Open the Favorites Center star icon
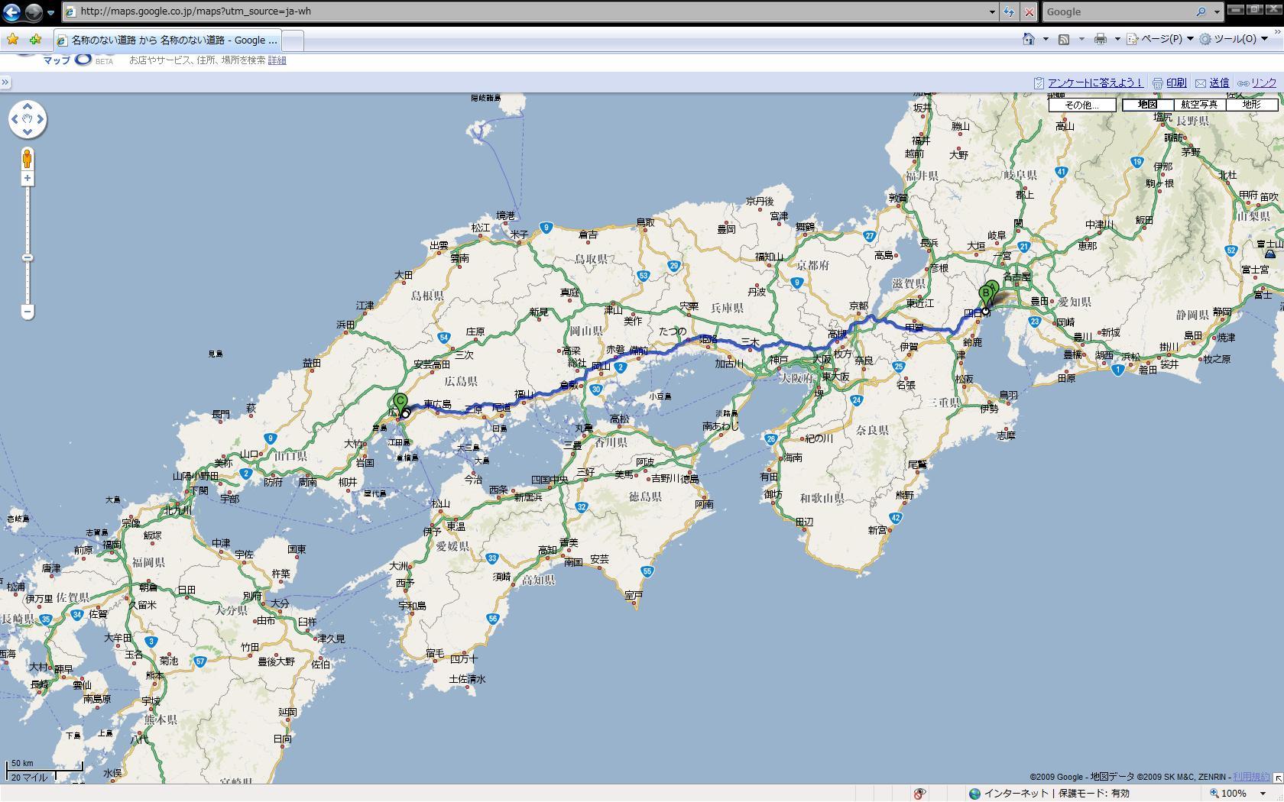The image size is (1284, 802). tap(13, 39)
